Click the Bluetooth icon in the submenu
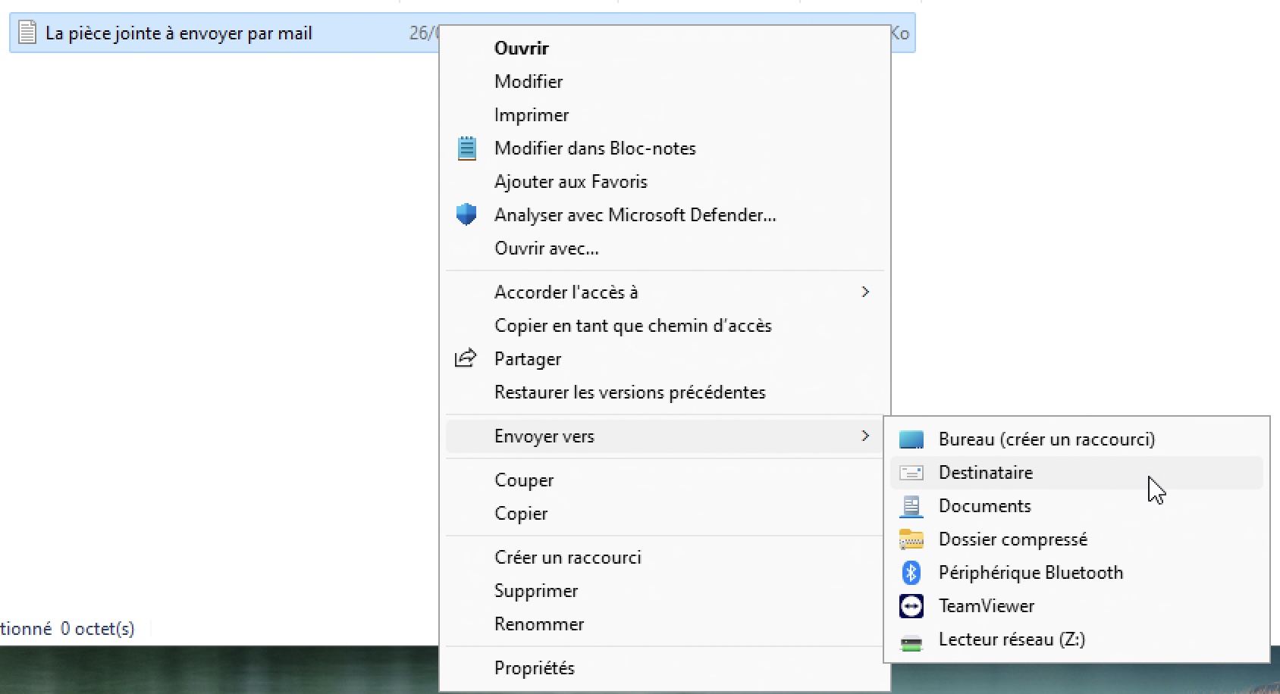This screenshot has width=1280, height=694. coord(911,573)
